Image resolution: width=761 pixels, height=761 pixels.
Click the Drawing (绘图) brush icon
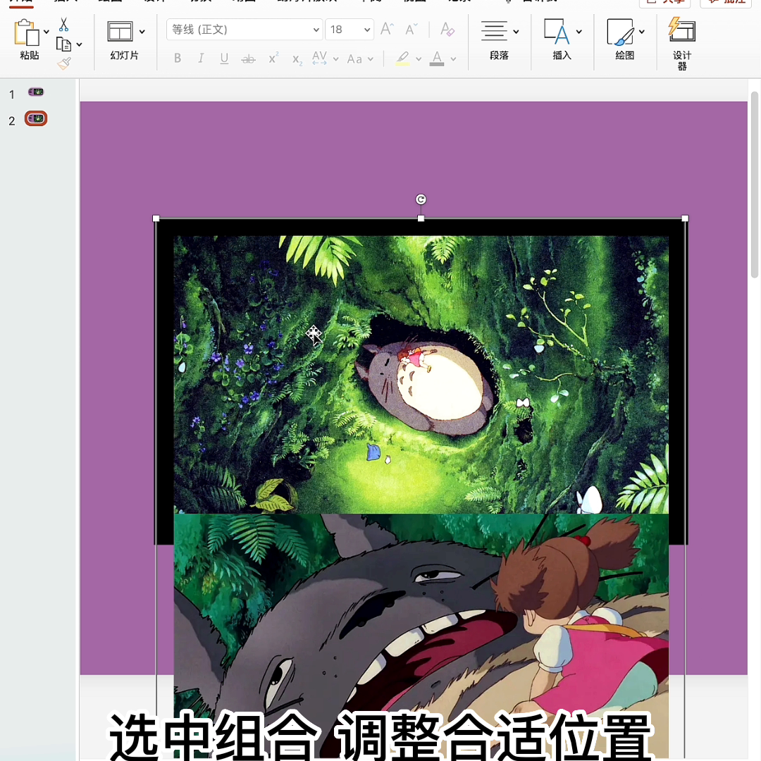tap(620, 32)
